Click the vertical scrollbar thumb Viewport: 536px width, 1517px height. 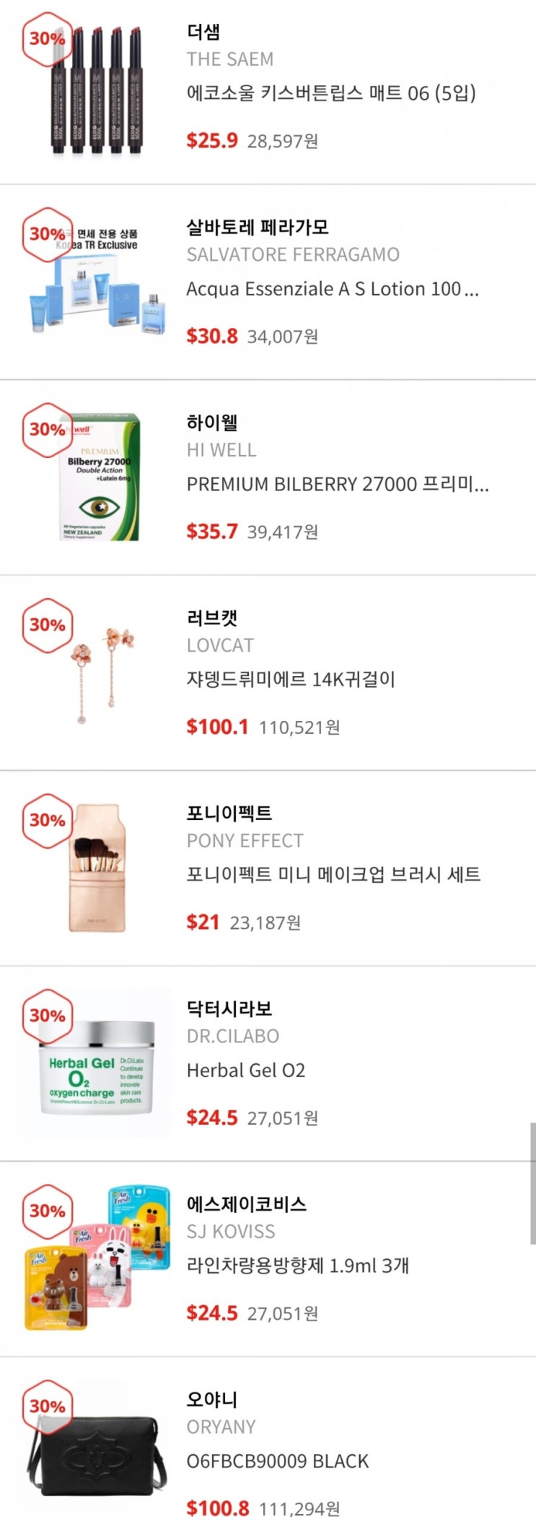(532, 1183)
